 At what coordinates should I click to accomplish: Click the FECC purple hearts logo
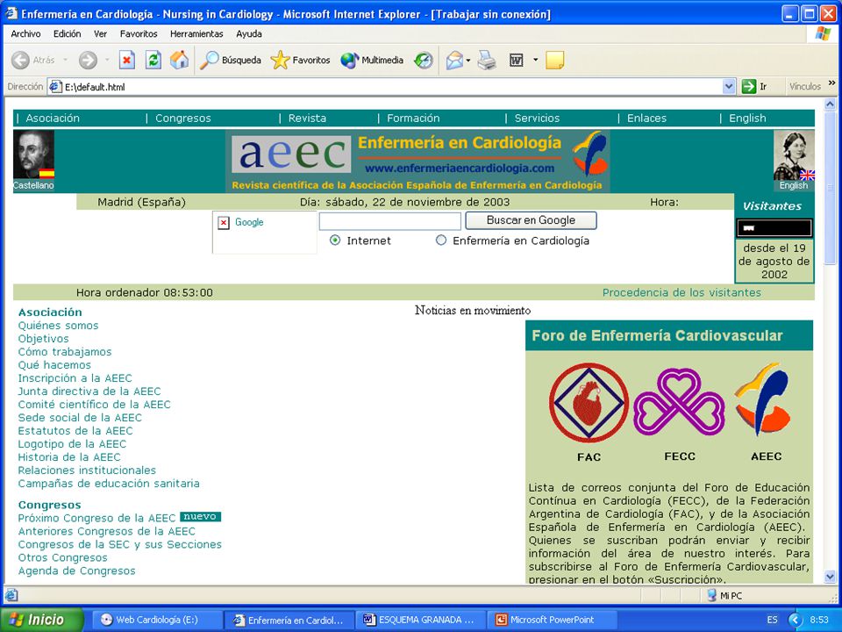click(x=679, y=403)
